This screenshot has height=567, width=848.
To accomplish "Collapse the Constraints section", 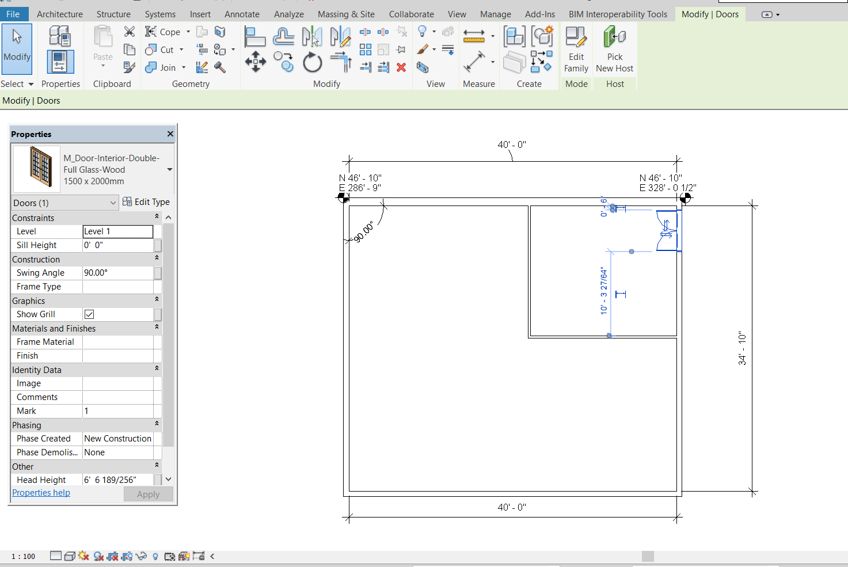I will [x=157, y=218].
